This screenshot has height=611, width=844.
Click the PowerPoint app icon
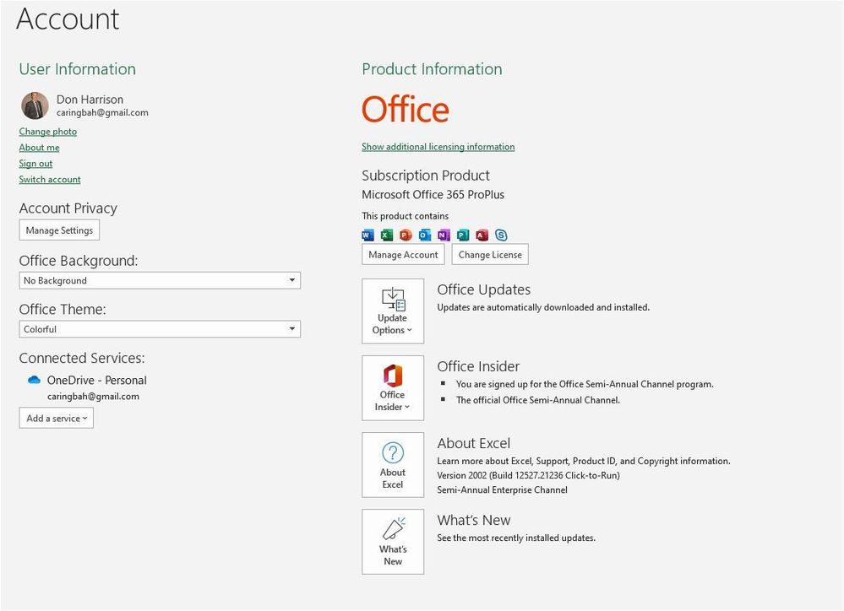click(x=406, y=235)
